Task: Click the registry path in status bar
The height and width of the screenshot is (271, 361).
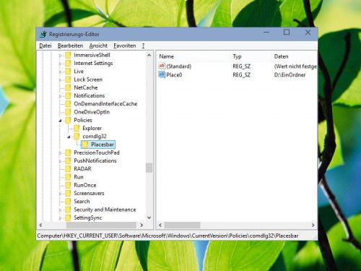Action: click(x=168, y=236)
